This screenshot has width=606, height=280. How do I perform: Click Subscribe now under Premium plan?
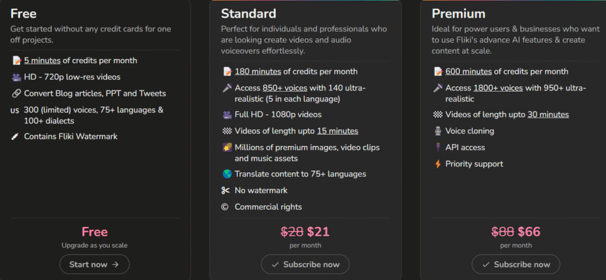(x=515, y=265)
